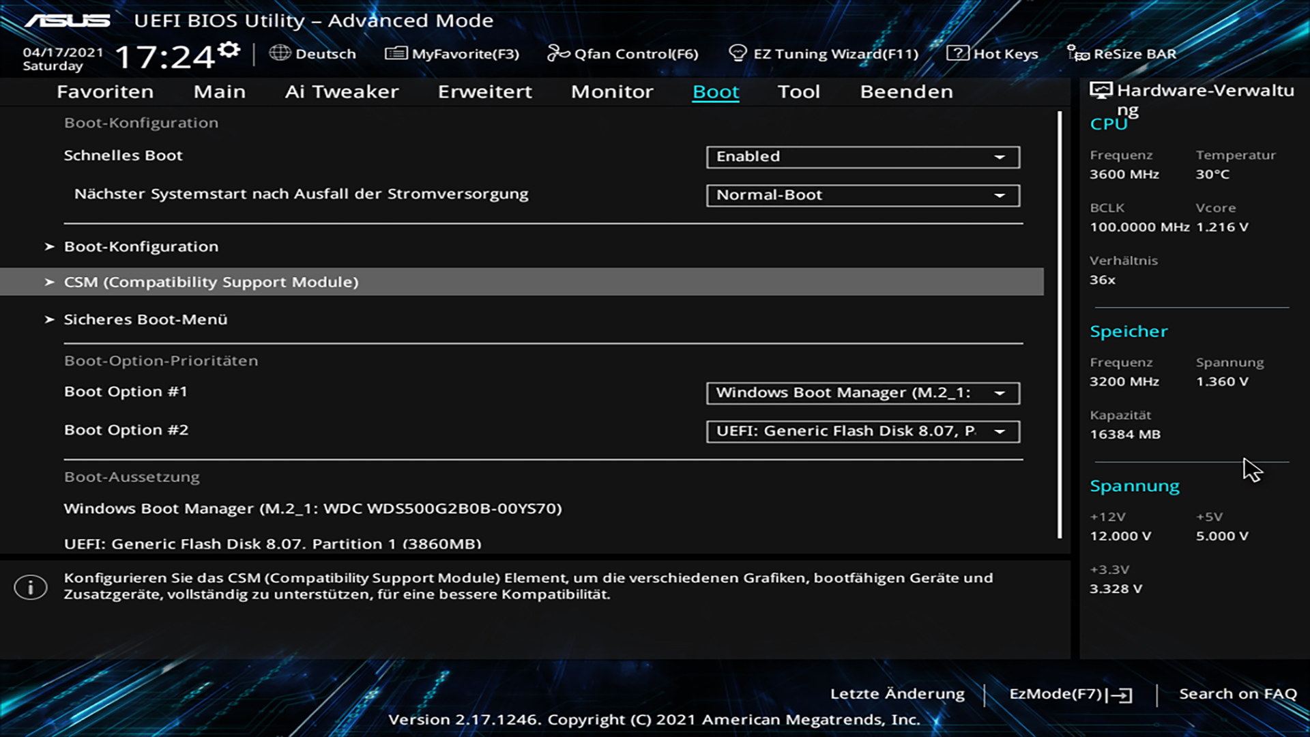Open the Normal-Boot dropdown
This screenshot has height=737, width=1310.
coord(862,195)
